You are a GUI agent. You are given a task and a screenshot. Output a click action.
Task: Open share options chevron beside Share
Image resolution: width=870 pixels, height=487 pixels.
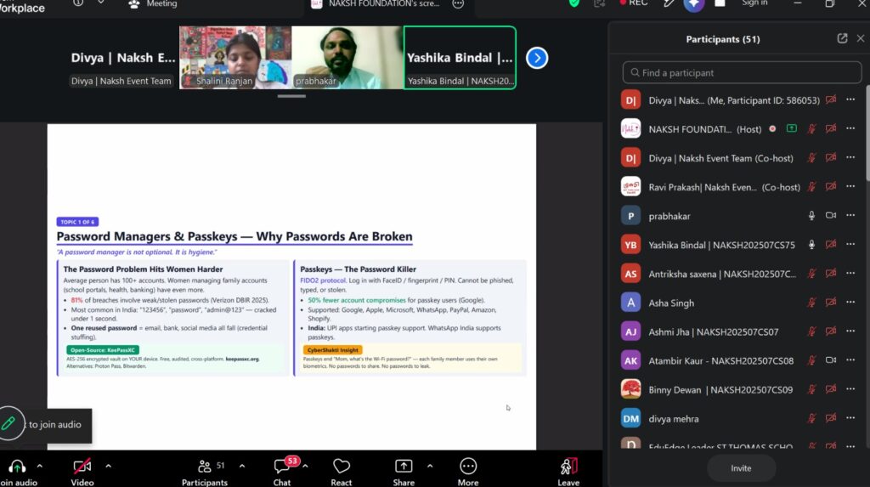coord(430,467)
